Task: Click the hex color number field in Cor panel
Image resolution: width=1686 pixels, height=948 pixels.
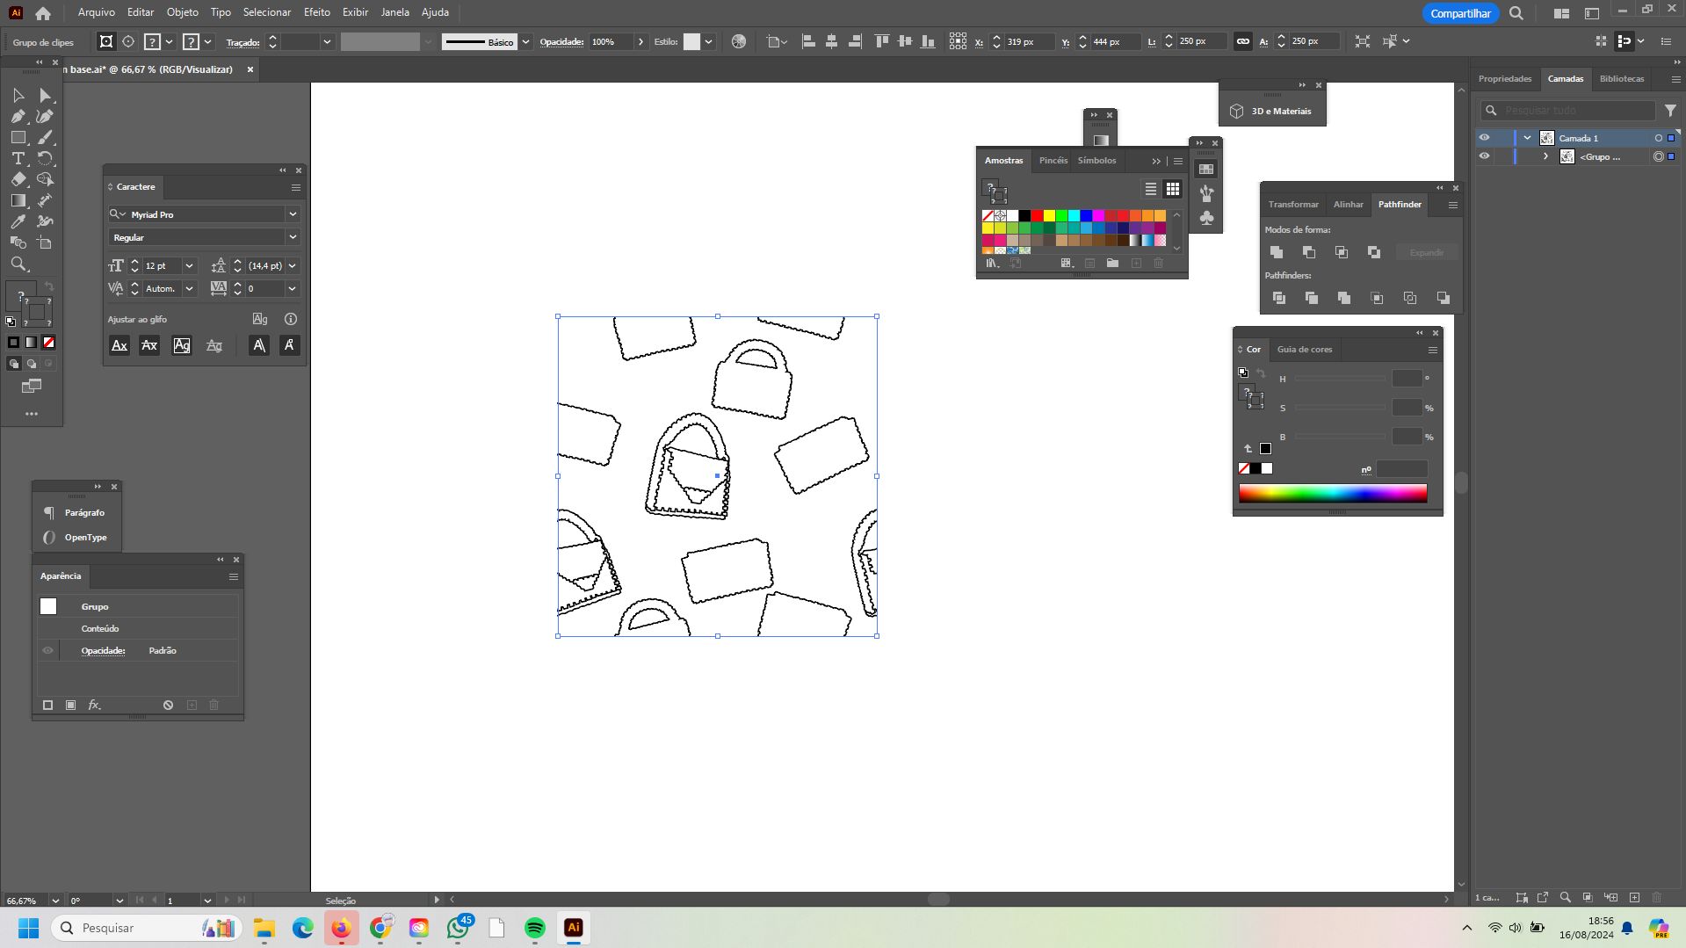Action: tap(1402, 469)
